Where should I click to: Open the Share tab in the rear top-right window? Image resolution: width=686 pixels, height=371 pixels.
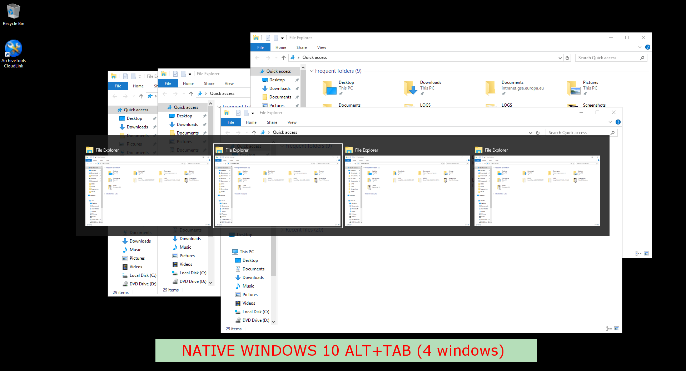(301, 47)
